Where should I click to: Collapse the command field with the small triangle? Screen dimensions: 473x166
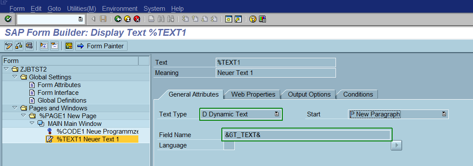93,19
